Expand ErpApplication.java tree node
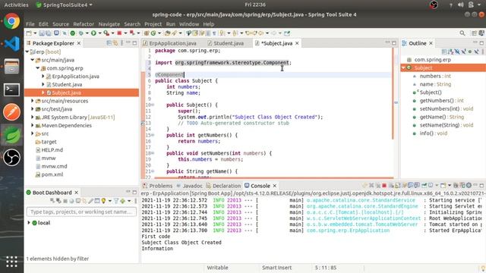 (43, 76)
